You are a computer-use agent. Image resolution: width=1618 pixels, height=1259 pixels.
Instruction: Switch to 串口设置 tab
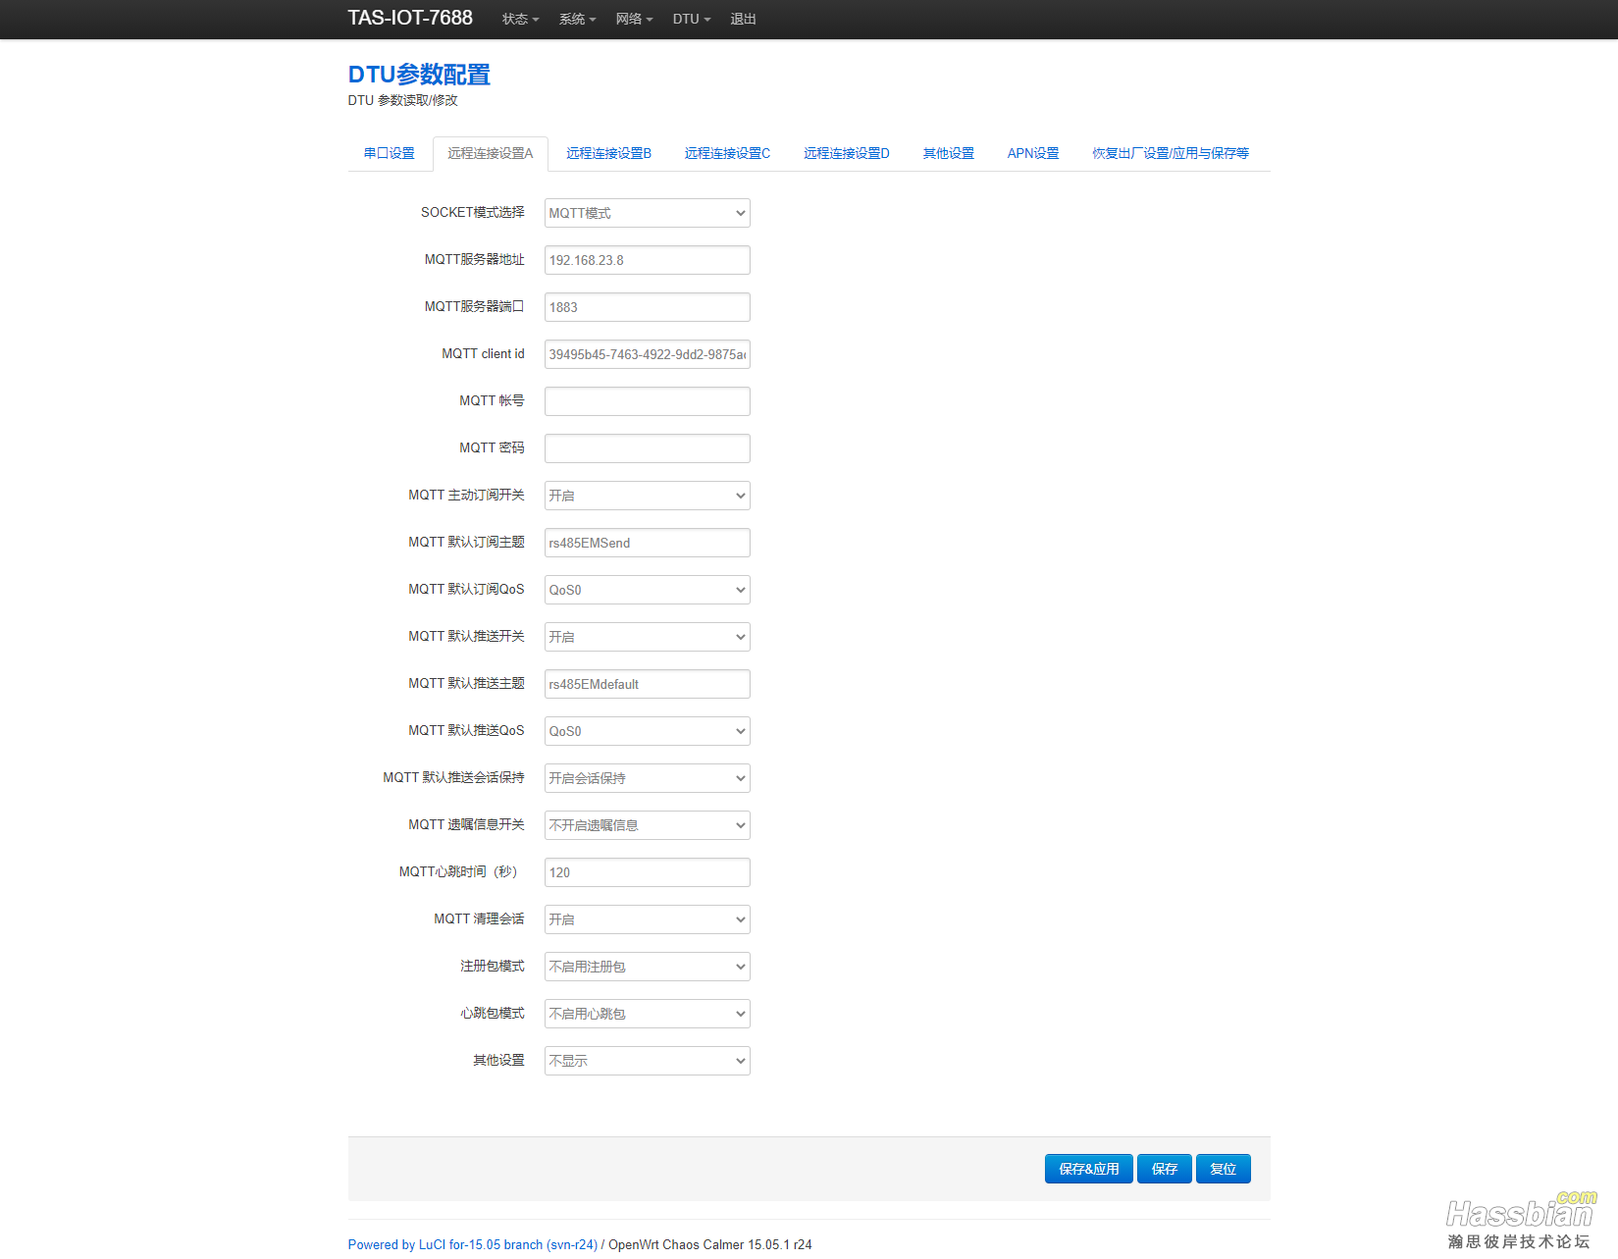pyautogui.click(x=390, y=153)
